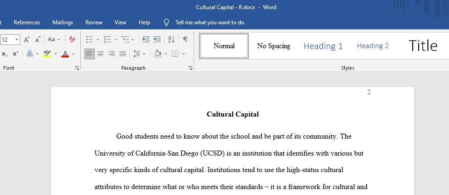Click the Tell me lightbulb icon

(x=166, y=22)
